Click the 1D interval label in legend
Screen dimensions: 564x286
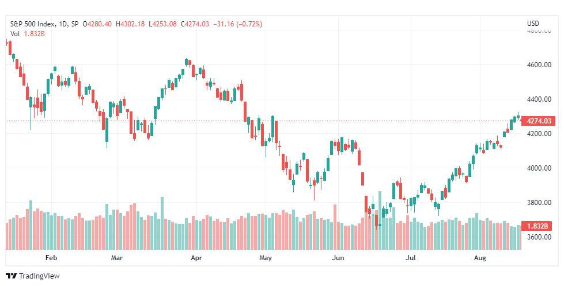point(63,24)
